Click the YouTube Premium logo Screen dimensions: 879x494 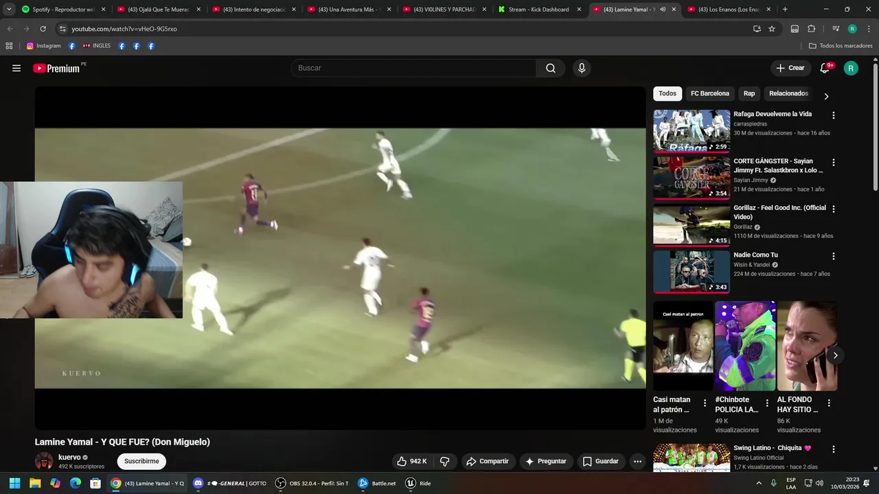coord(57,68)
